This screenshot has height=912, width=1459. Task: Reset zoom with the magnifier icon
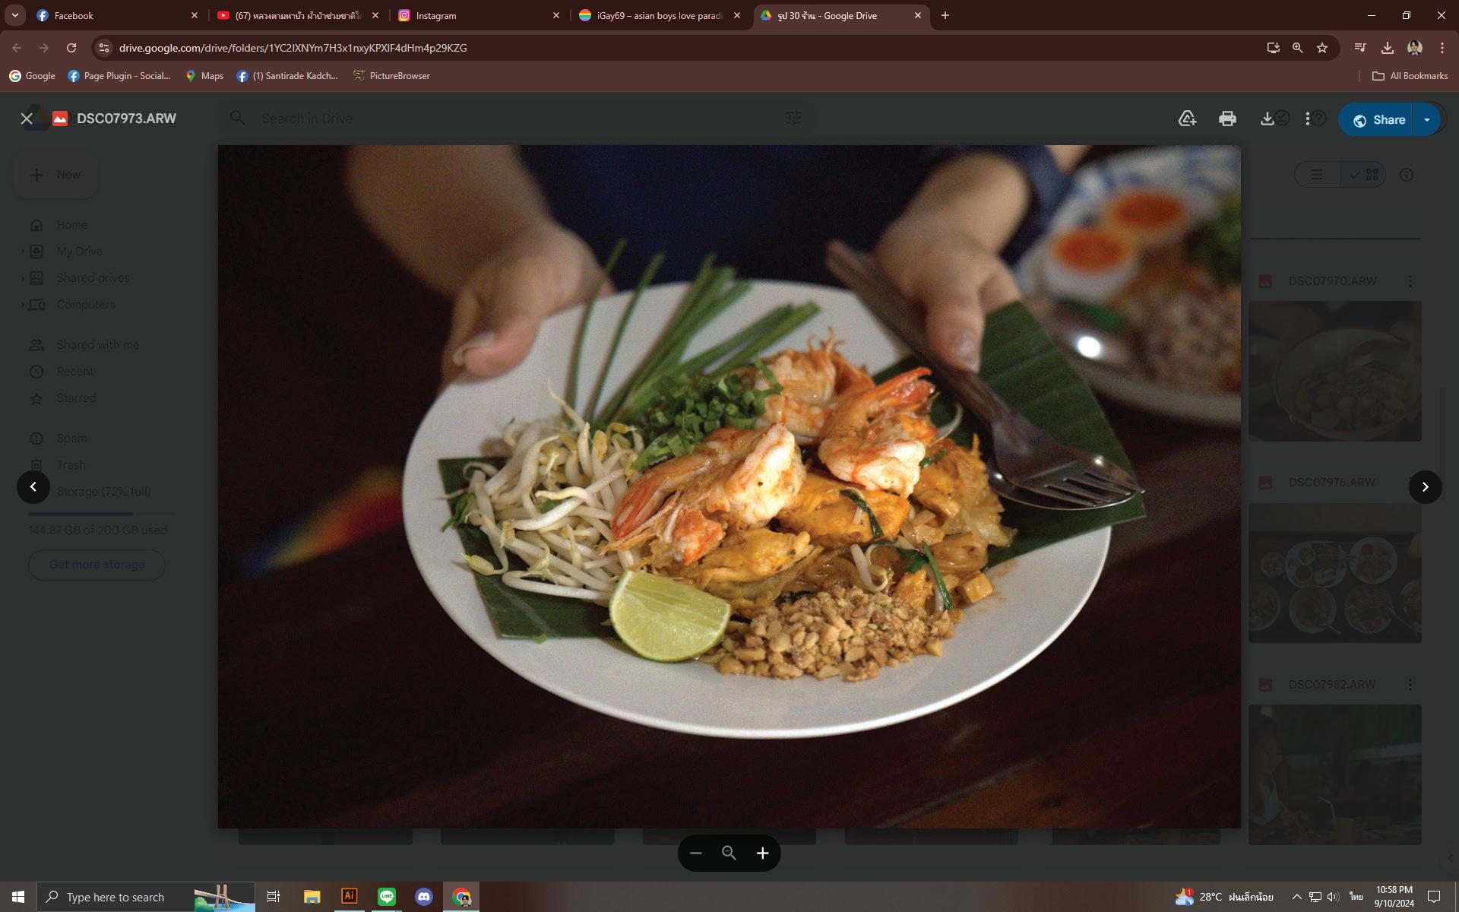[729, 853]
